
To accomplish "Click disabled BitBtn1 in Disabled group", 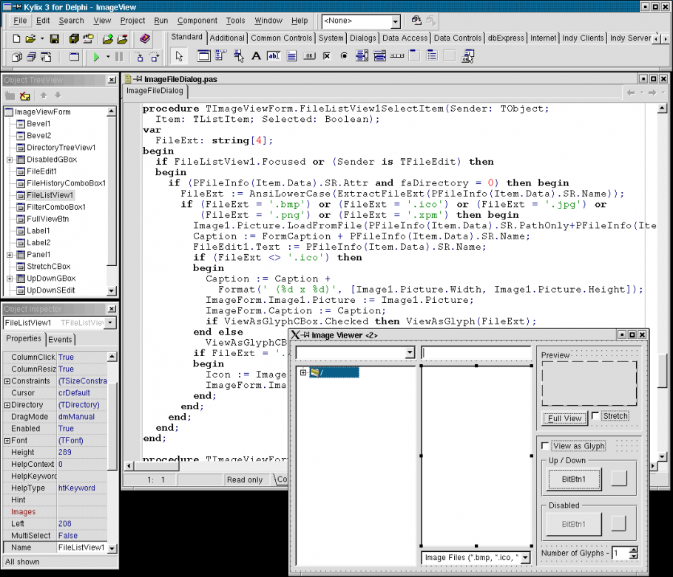I will (x=573, y=524).
